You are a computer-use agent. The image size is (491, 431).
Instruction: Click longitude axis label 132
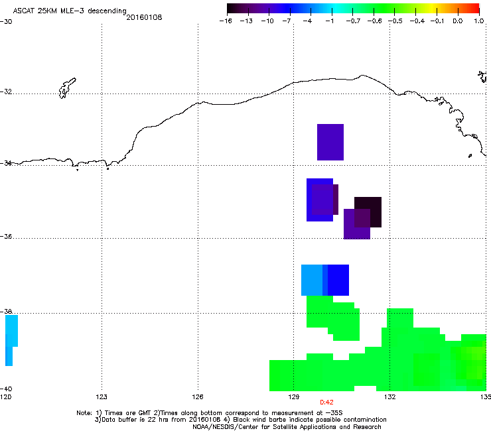point(390,397)
